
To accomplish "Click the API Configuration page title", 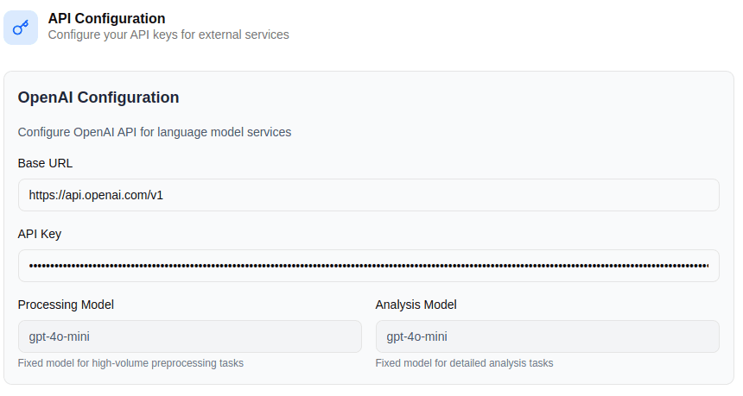I will [106, 18].
